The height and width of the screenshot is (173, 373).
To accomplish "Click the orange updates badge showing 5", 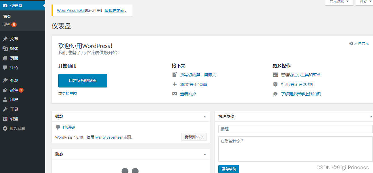I will [14, 25].
